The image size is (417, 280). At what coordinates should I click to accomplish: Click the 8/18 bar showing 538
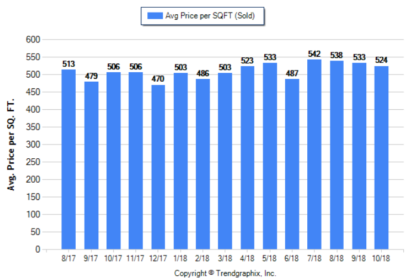tap(337, 155)
